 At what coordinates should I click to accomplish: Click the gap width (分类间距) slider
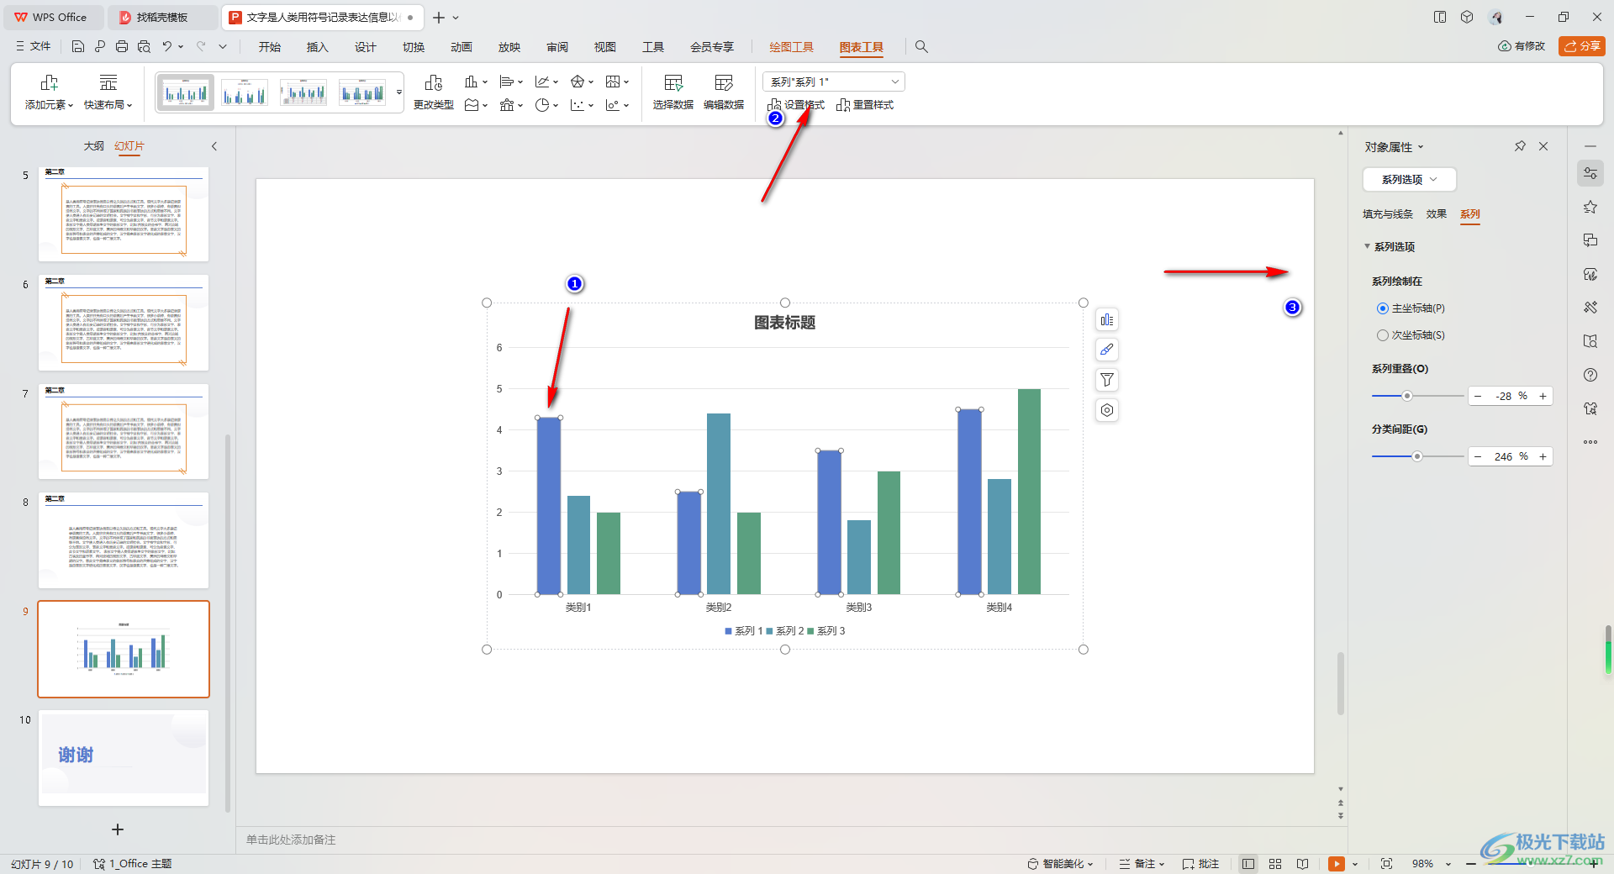[x=1418, y=456]
